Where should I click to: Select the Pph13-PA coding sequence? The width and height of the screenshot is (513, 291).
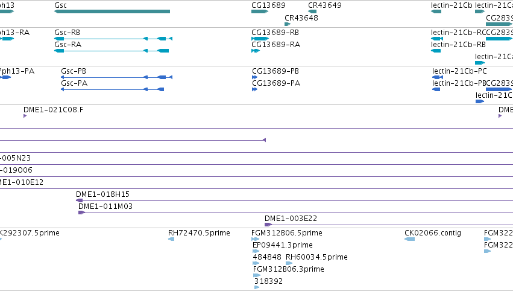click(5, 77)
